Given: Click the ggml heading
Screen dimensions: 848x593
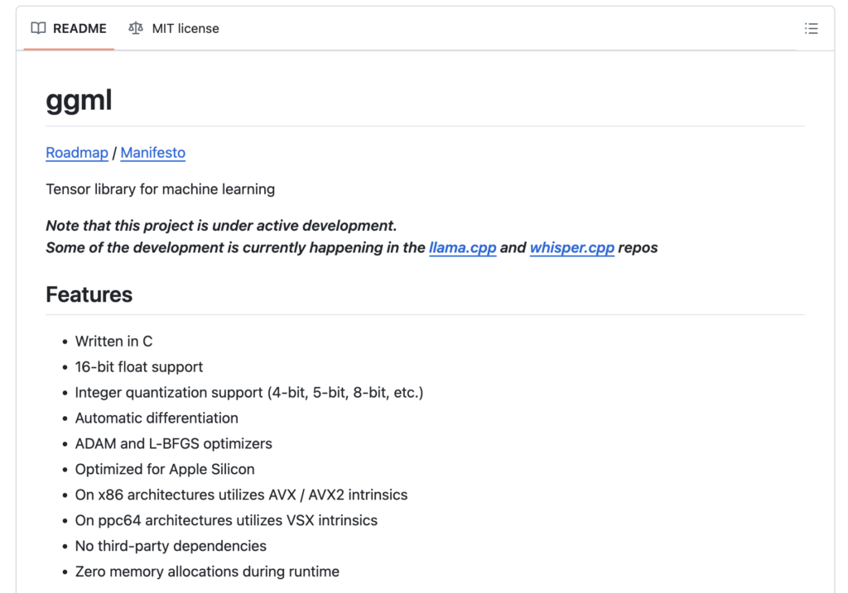Looking at the screenshot, I should [79, 100].
